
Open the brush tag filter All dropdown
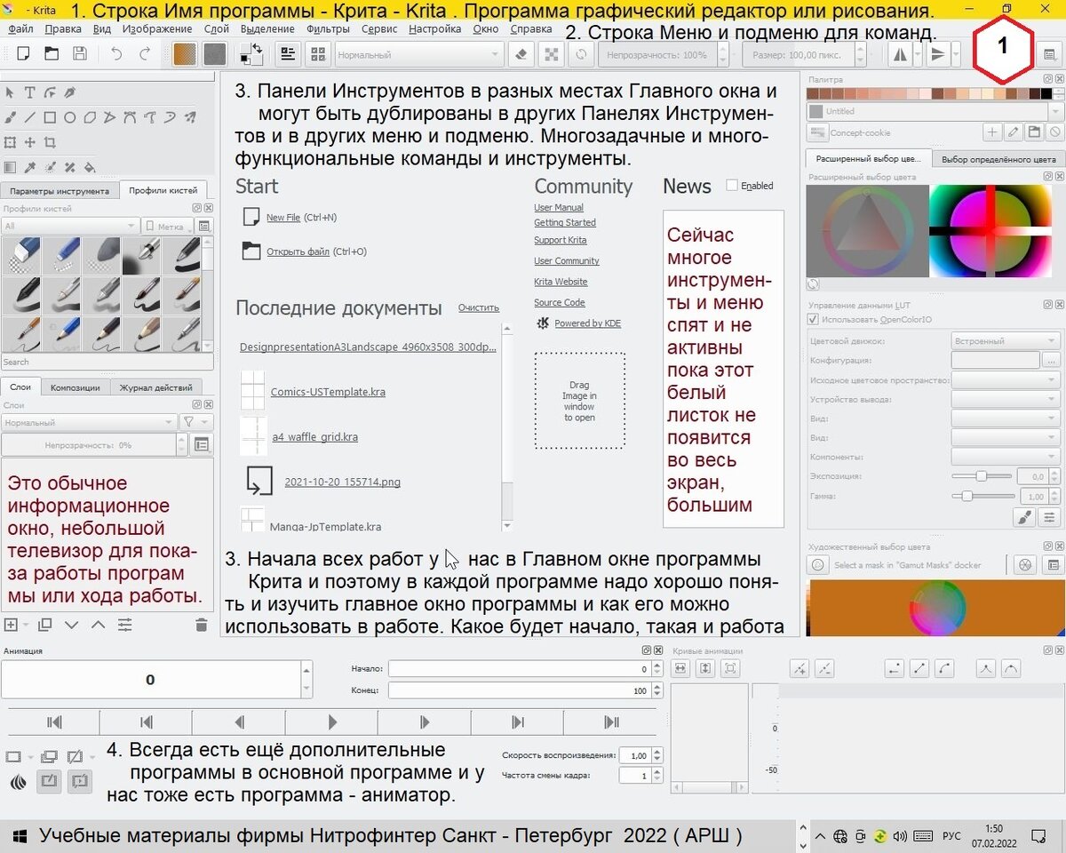point(70,227)
